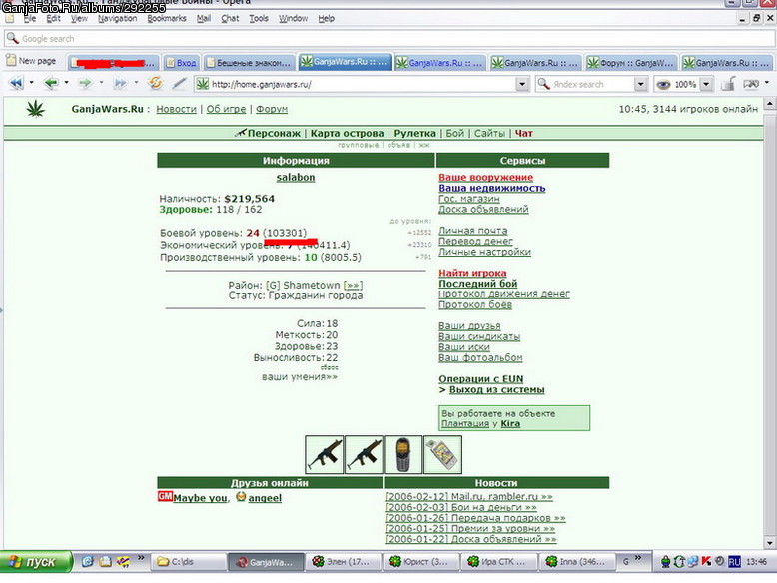777x583 pixels.
Task: Click the Kaspersky icon in system tray
Action: (x=706, y=562)
